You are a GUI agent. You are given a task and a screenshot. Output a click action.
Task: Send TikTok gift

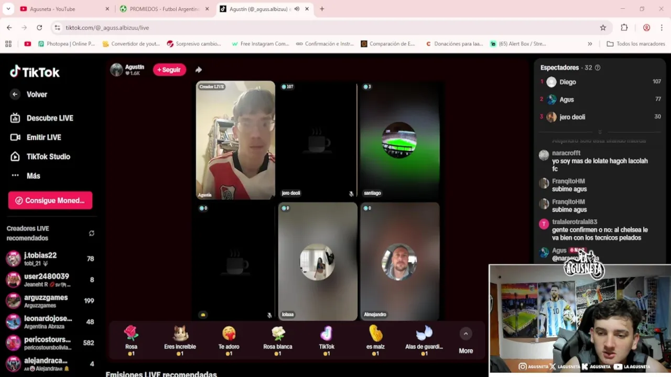327,340
